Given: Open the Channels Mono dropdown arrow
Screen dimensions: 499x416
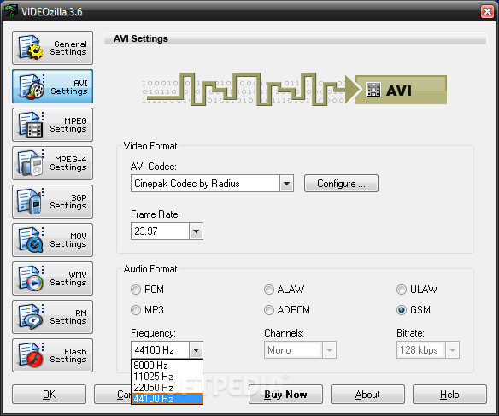Looking at the screenshot, I should click(x=329, y=350).
